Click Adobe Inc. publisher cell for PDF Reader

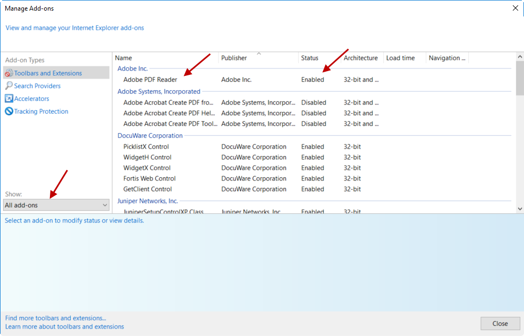(x=236, y=80)
